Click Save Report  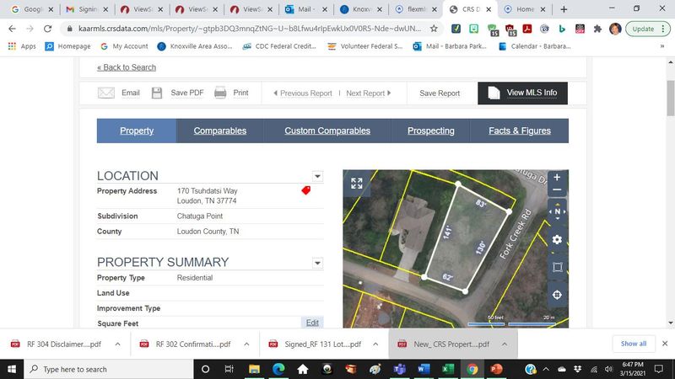point(440,93)
